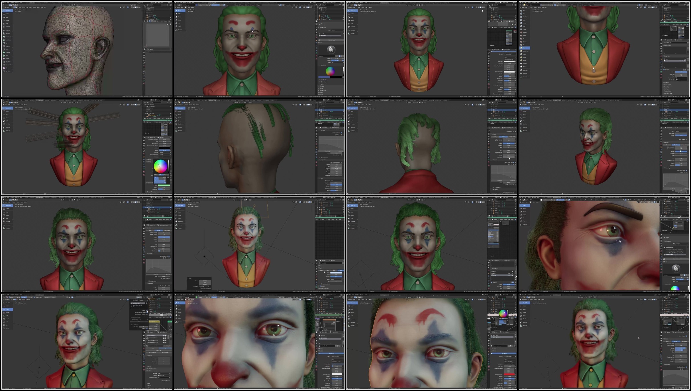Screen dimensions: 691x391
Task: Open Falloff dropdown in the torso close-up header
Action: (586, 5)
